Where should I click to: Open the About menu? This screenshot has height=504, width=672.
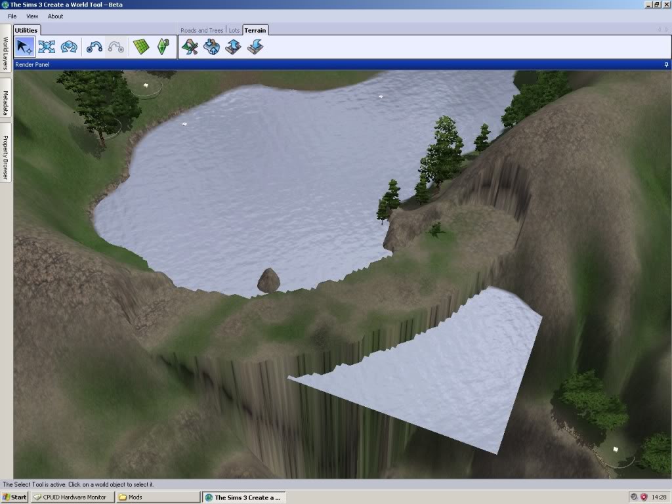click(x=55, y=16)
